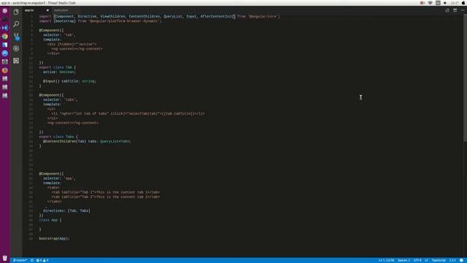Change file encoding via UTF-8 indicator
Screen dimensions: 467x263
417,260
